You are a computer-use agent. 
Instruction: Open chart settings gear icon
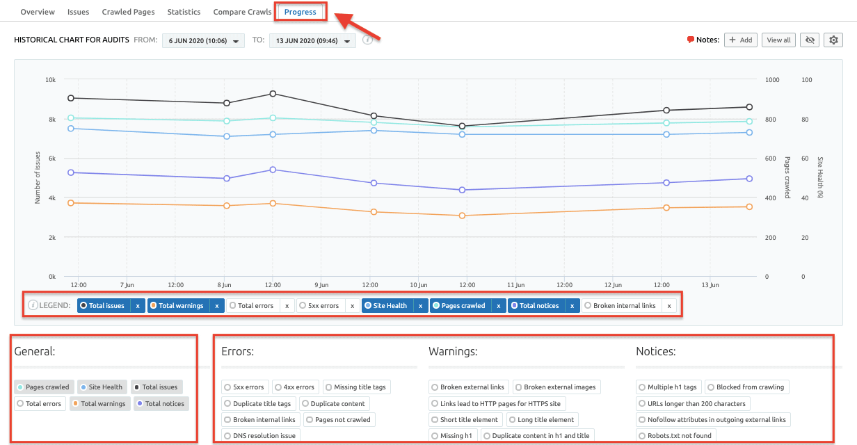834,40
